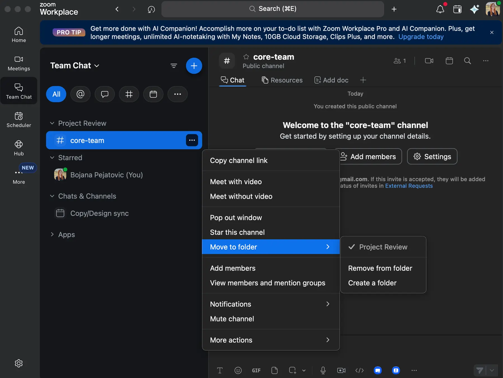The width and height of the screenshot is (503, 378).
Task: Select the chat bubble filter
Action: pos(105,94)
